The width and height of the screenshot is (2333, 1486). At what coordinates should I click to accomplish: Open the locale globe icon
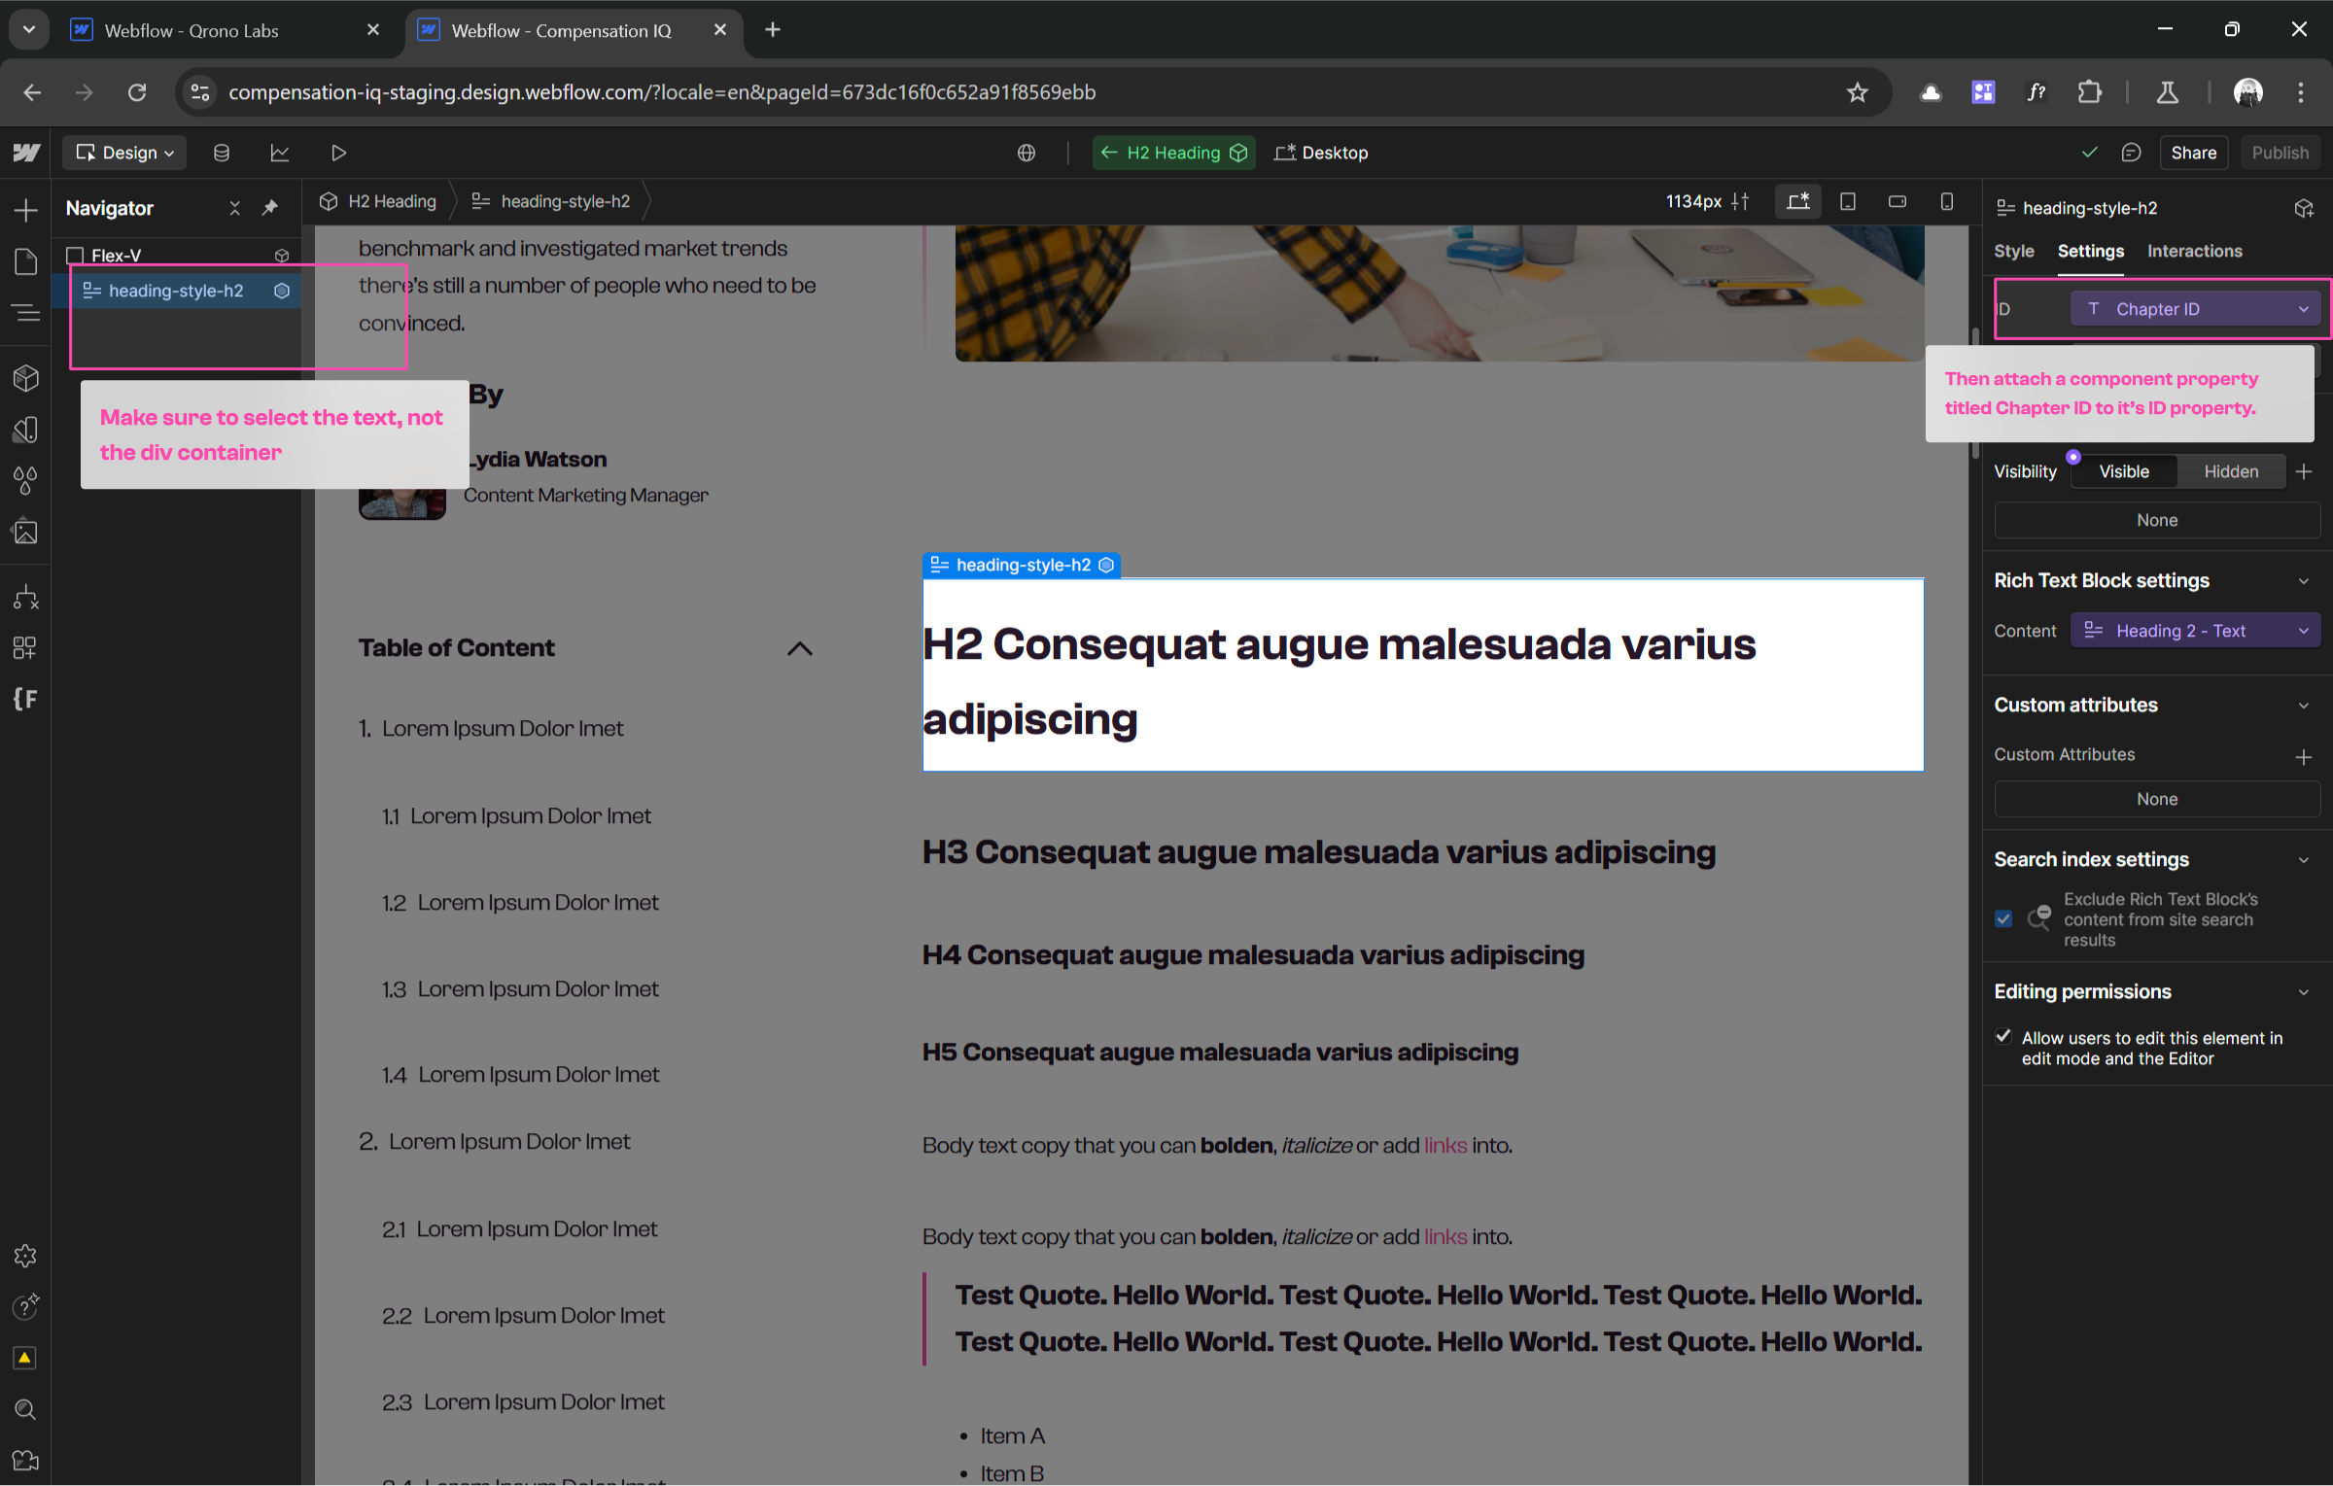click(x=1027, y=153)
